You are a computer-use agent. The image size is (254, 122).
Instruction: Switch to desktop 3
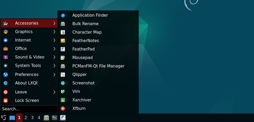click(x=32, y=118)
